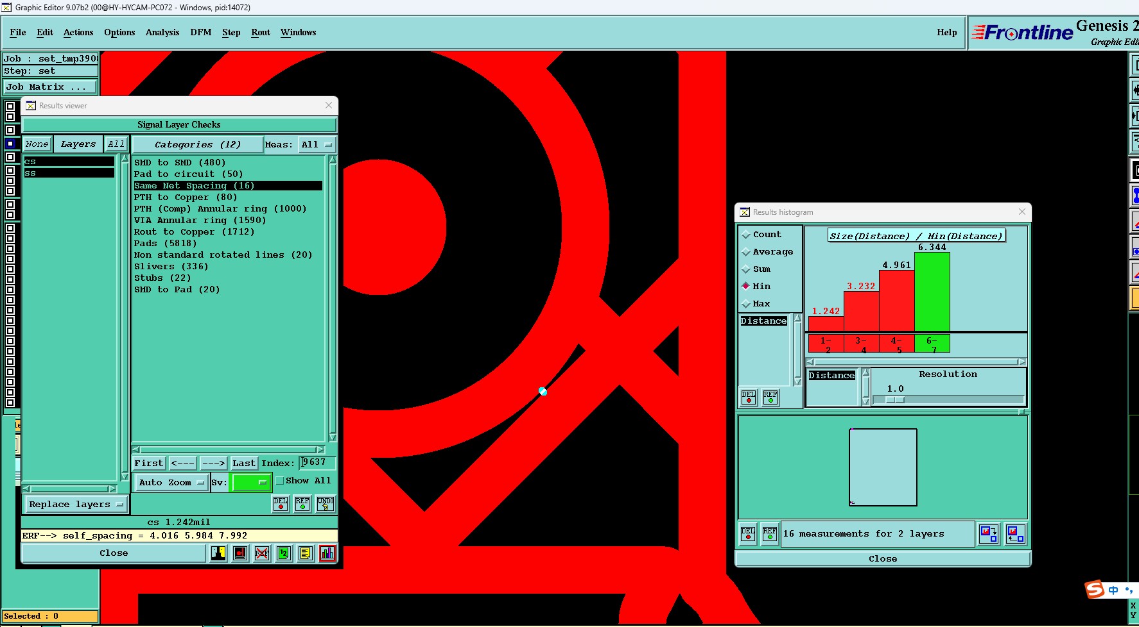Select 'SMD to SMD (480)' category

coord(180,163)
